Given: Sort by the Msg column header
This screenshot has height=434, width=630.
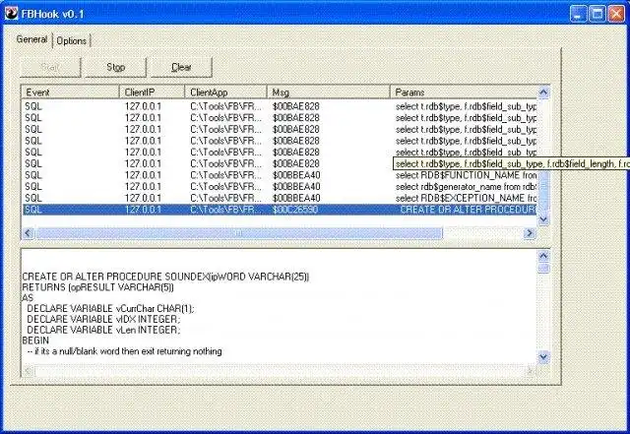Looking at the screenshot, I should (x=329, y=93).
